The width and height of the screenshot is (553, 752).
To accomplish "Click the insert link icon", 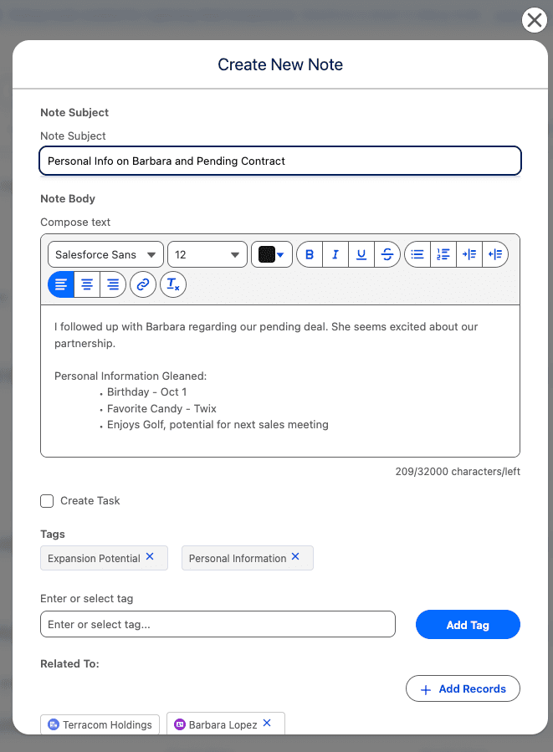I will (x=143, y=284).
